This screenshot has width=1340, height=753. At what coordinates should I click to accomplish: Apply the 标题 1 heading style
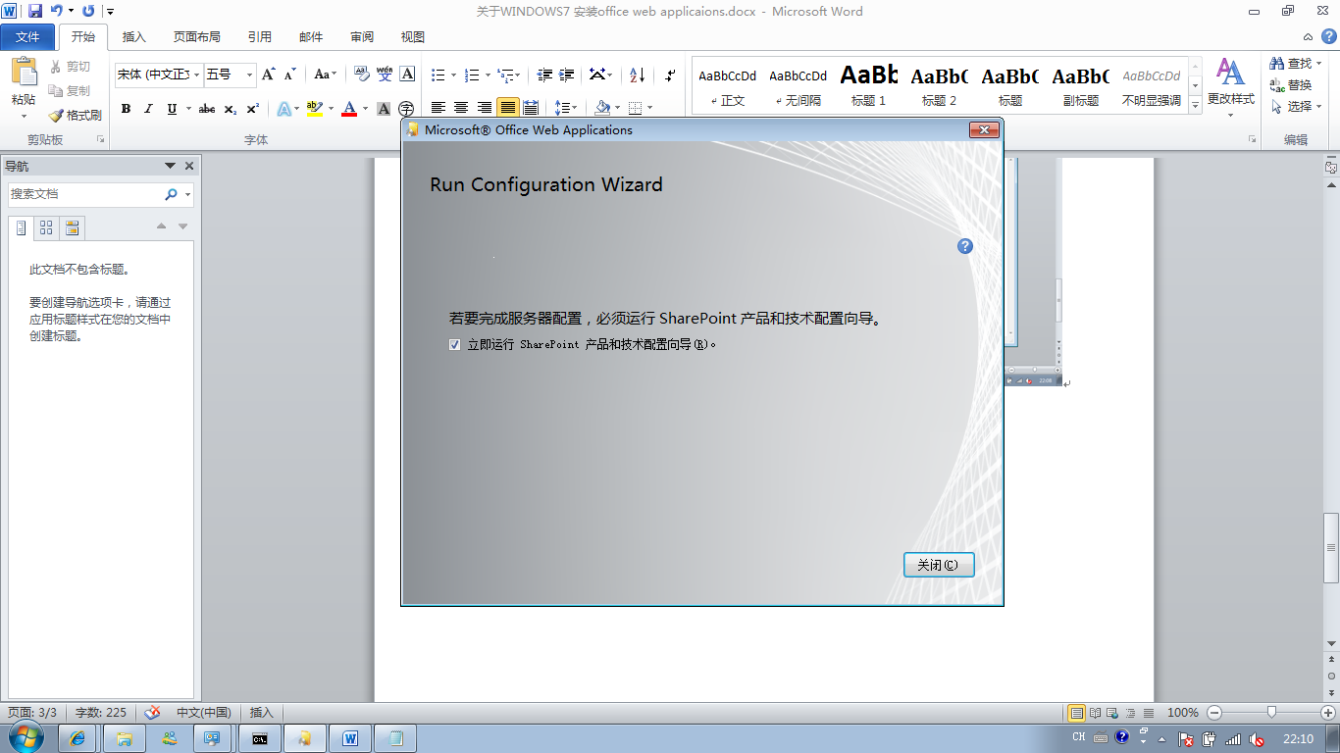(x=868, y=85)
